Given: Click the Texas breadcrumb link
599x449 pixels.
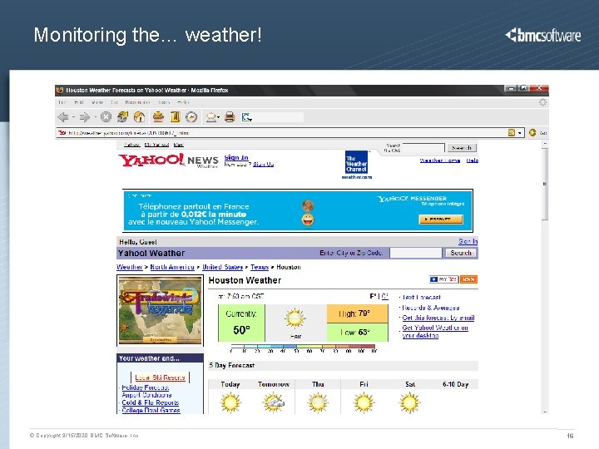Looking at the screenshot, I should click(x=260, y=267).
